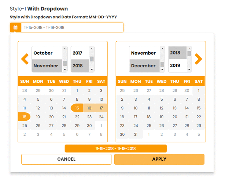The height and width of the screenshot is (183, 225).
Task: Select December 31 in right calendar
Action: point(135,134)
